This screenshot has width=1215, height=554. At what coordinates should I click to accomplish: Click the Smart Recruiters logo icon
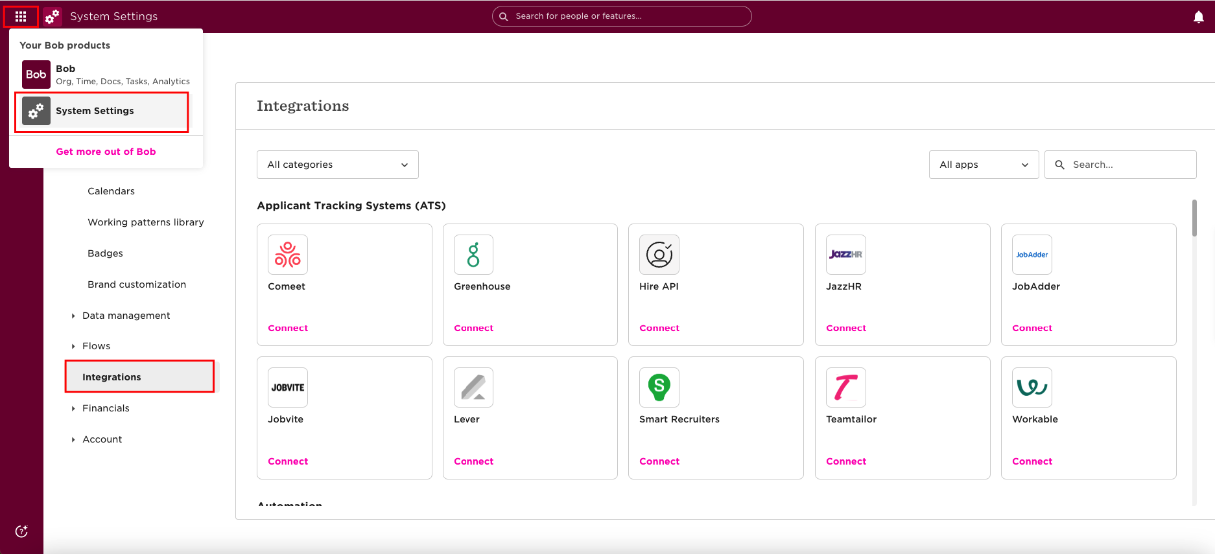click(x=659, y=387)
